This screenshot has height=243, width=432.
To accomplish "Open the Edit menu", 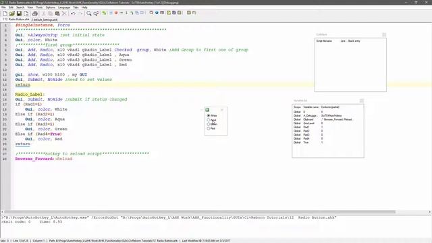I will pyautogui.click(x=11, y=7).
